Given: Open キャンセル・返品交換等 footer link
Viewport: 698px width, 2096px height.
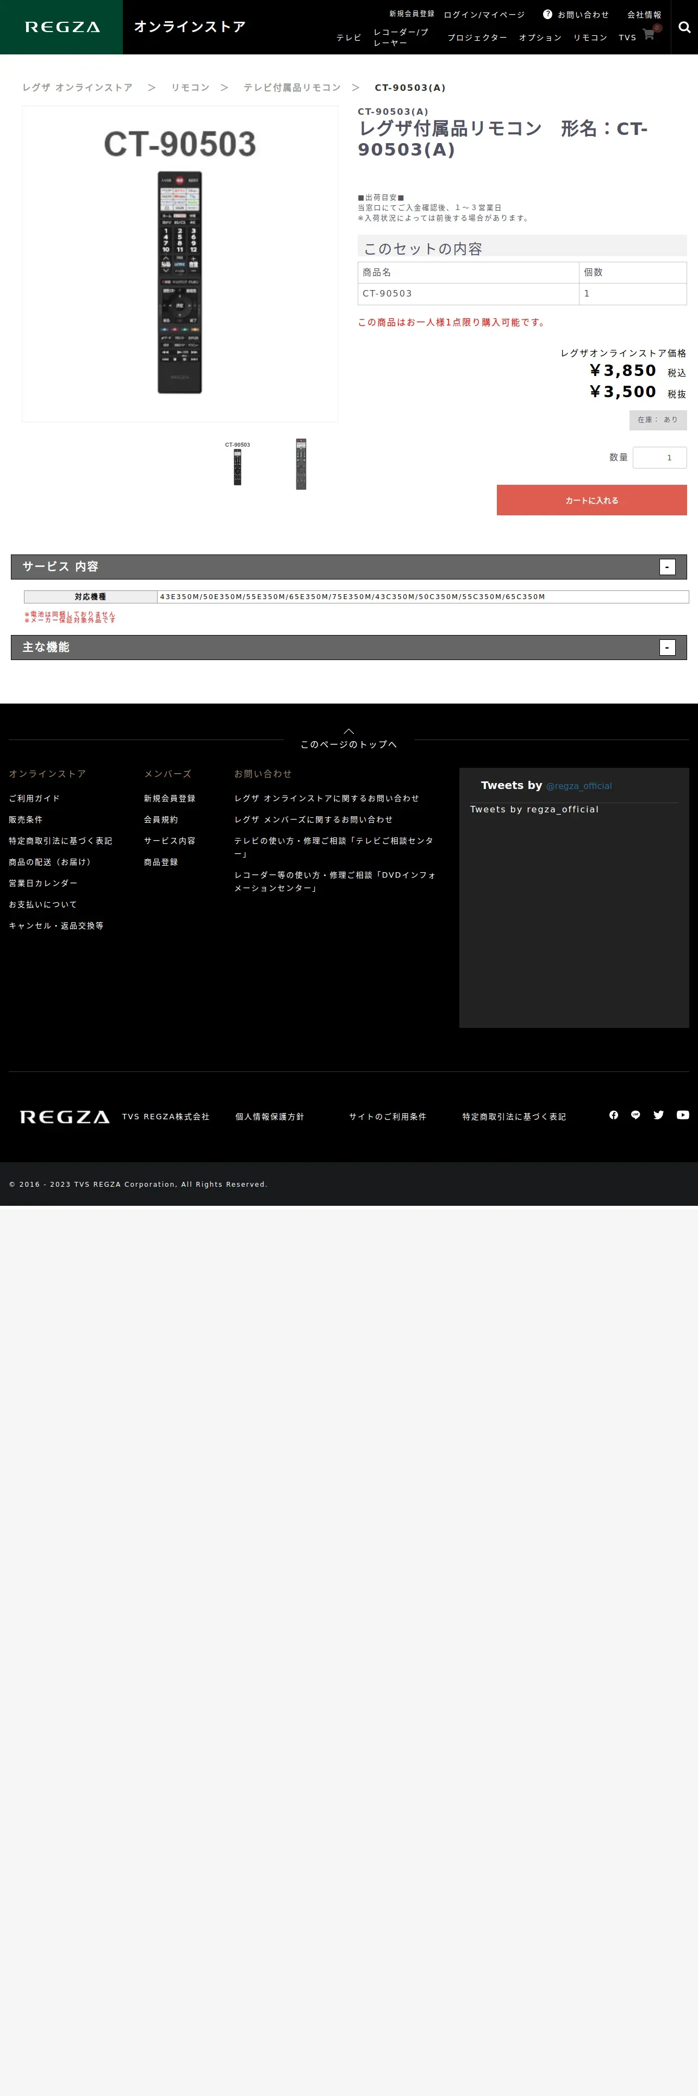Looking at the screenshot, I should coord(56,925).
